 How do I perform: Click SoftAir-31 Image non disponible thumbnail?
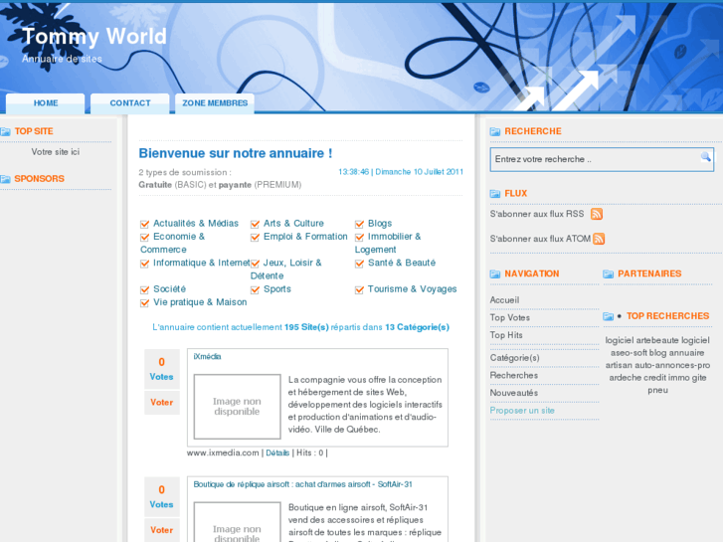237,522
